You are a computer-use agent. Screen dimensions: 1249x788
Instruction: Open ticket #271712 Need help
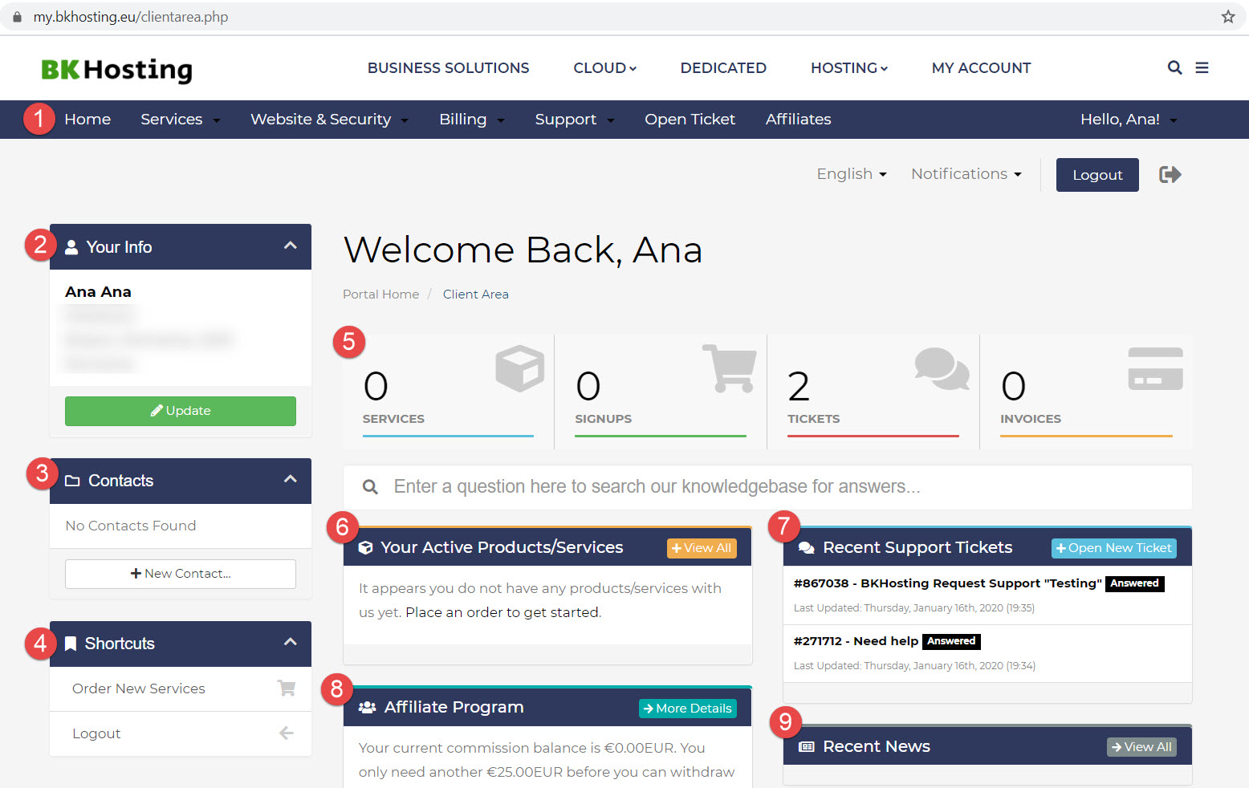tap(856, 641)
